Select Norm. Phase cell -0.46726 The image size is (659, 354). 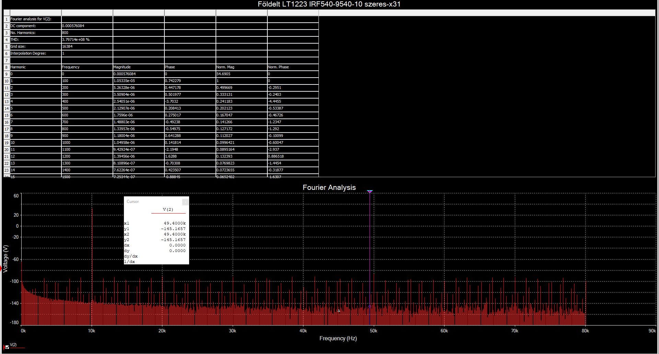point(293,115)
